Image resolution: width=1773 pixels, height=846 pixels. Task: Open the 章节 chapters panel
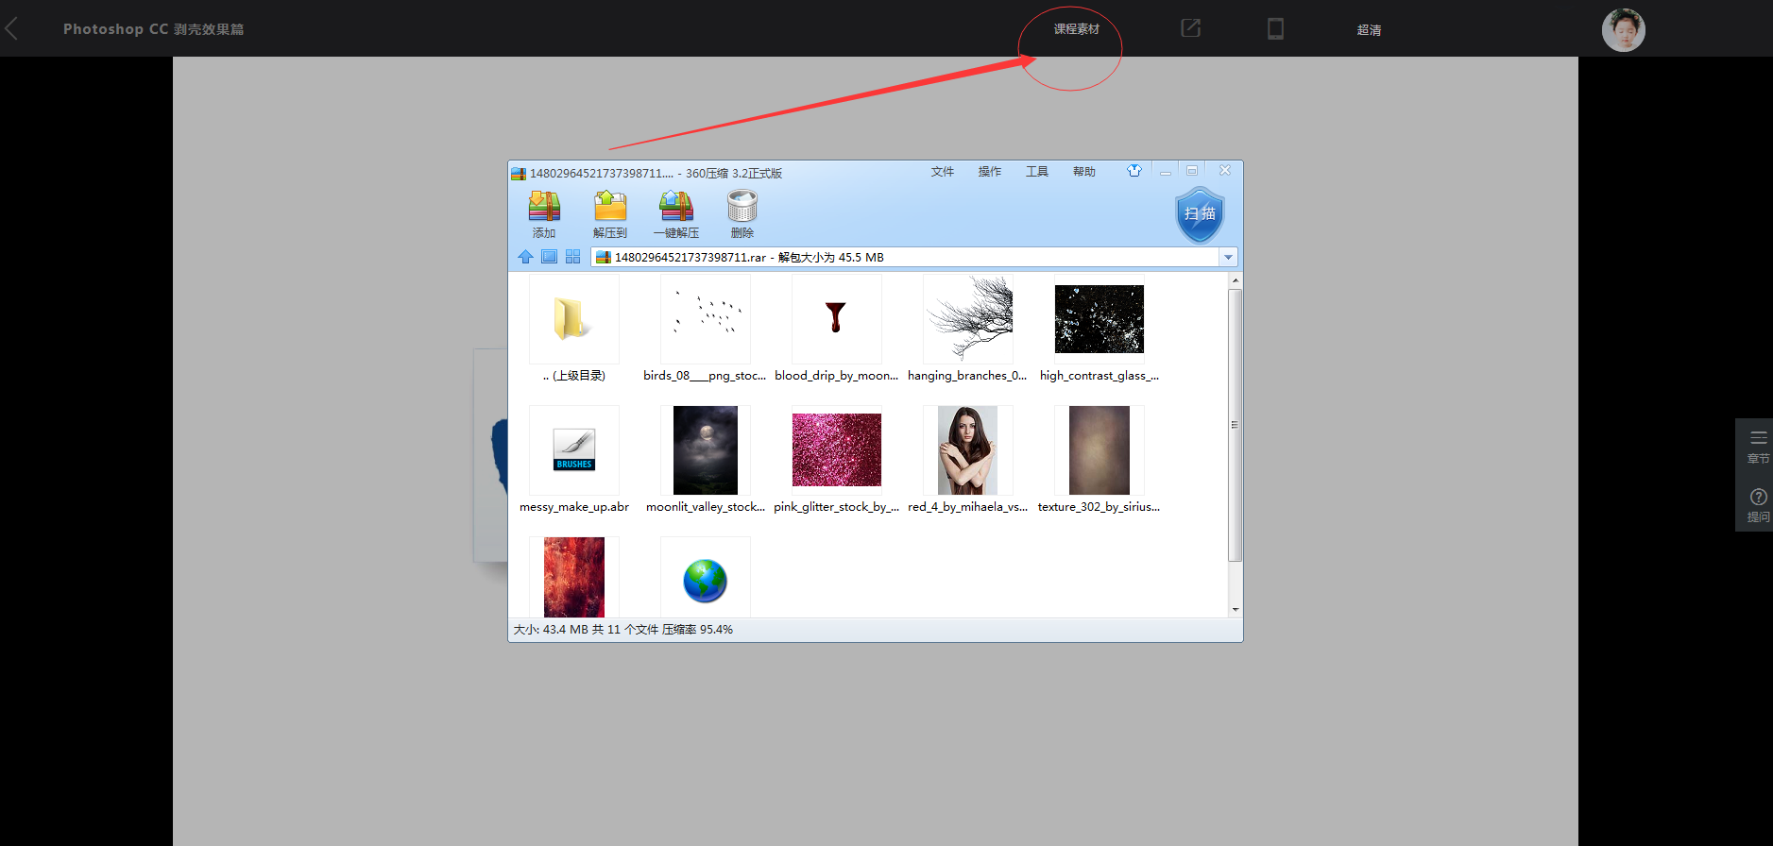(1758, 448)
